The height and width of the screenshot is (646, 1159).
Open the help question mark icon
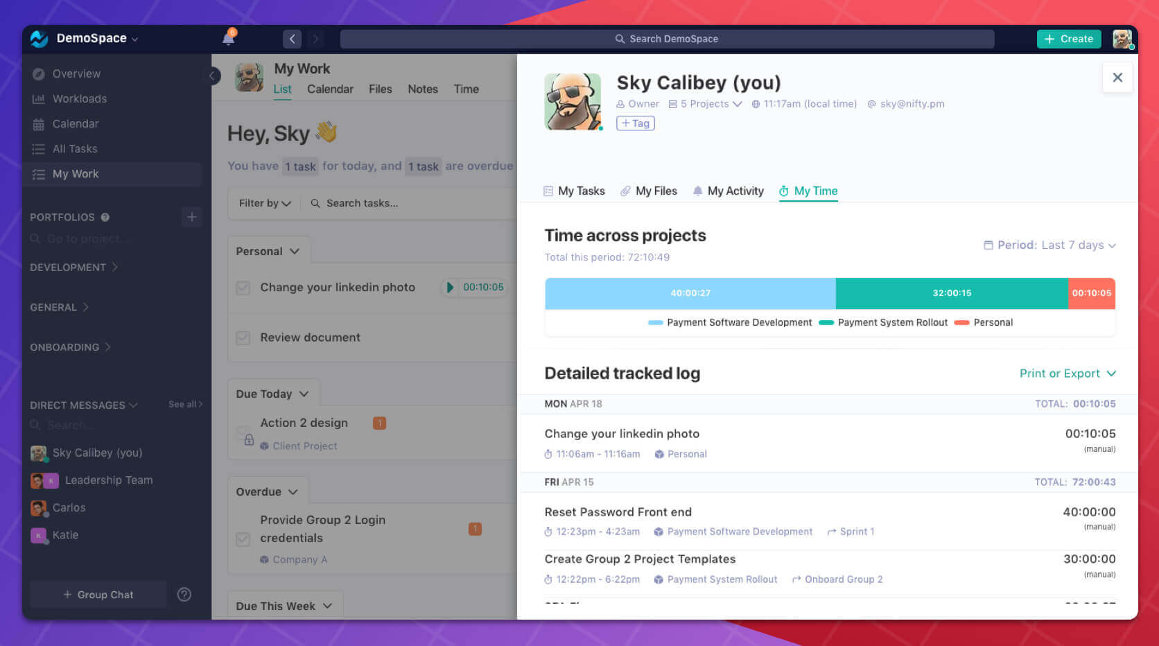pyautogui.click(x=184, y=594)
